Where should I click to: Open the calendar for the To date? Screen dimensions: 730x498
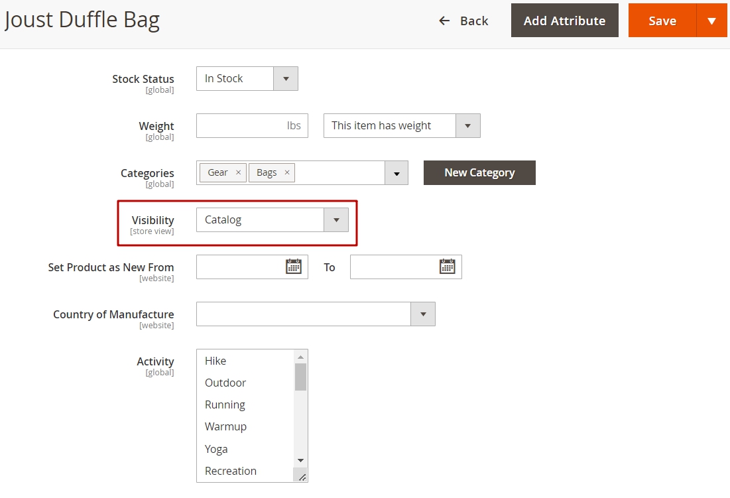tap(447, 267)
